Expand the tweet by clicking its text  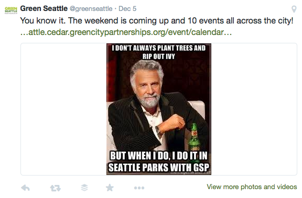click(x=157, y=21)
